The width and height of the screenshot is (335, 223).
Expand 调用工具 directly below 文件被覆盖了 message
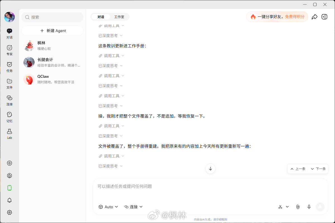coord(111,156)
